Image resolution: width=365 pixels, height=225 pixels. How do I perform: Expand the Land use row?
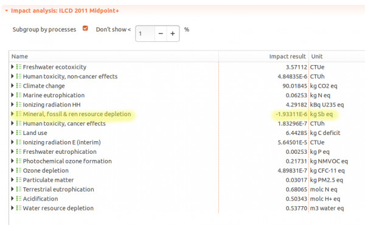[12, 133]
